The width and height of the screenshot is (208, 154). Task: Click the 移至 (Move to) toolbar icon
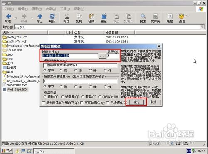click(116, 16)
